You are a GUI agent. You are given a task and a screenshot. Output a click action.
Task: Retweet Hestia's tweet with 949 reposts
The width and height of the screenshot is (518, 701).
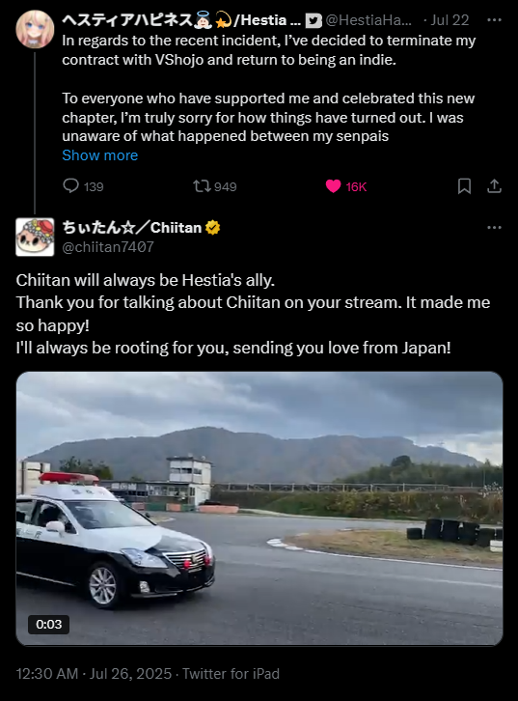(202, 186)
